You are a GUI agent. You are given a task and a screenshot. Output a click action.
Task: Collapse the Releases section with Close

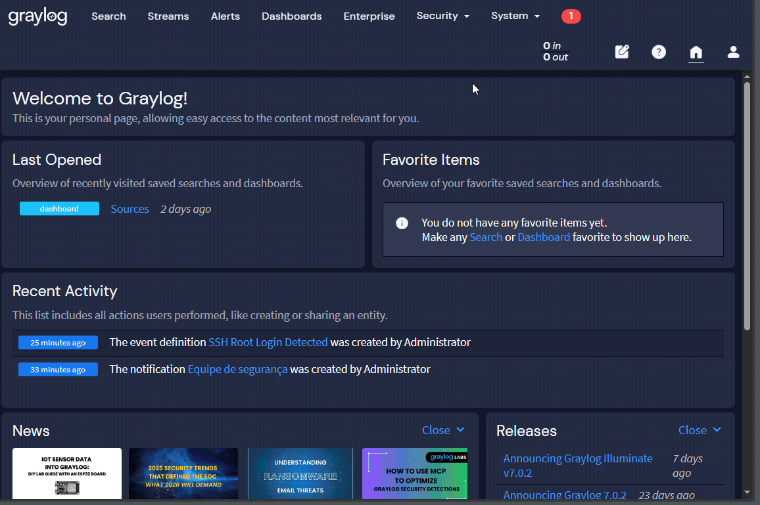click(x=700, y=430)
